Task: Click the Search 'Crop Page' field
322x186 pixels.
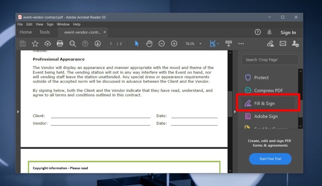Action: tap(270, 59)
